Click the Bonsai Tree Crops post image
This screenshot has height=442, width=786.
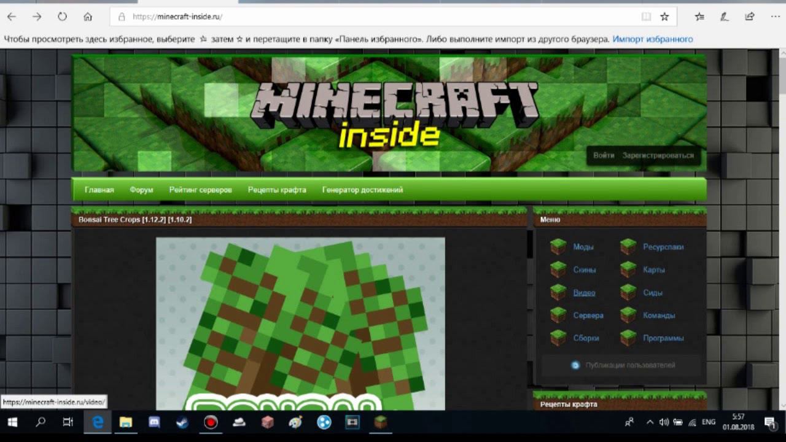[x=300, y=324]
